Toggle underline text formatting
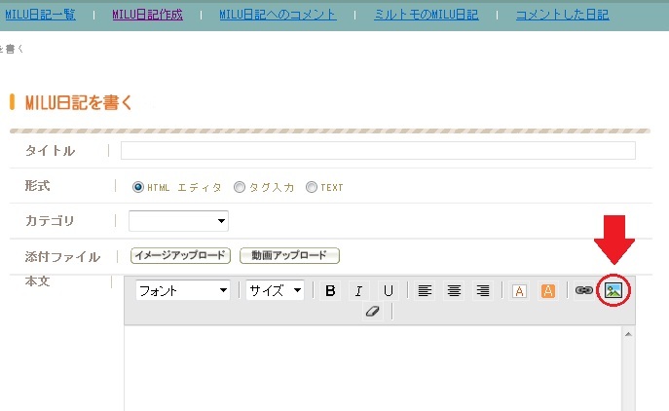The height and width of the screenshot is (411, 669). coord(388,290)
